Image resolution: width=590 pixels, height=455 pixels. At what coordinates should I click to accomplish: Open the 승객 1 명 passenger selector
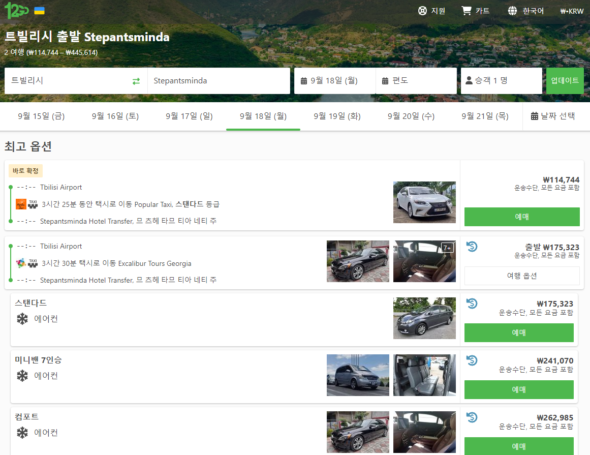point(501,81)
